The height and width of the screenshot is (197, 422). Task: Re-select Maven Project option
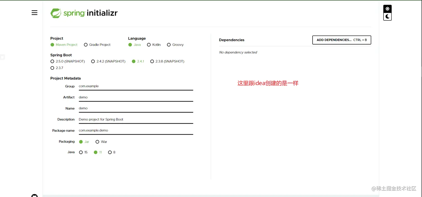[x=52, y=45]
